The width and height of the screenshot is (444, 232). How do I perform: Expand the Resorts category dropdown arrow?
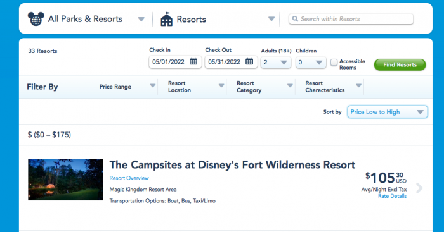pos(271,19)
